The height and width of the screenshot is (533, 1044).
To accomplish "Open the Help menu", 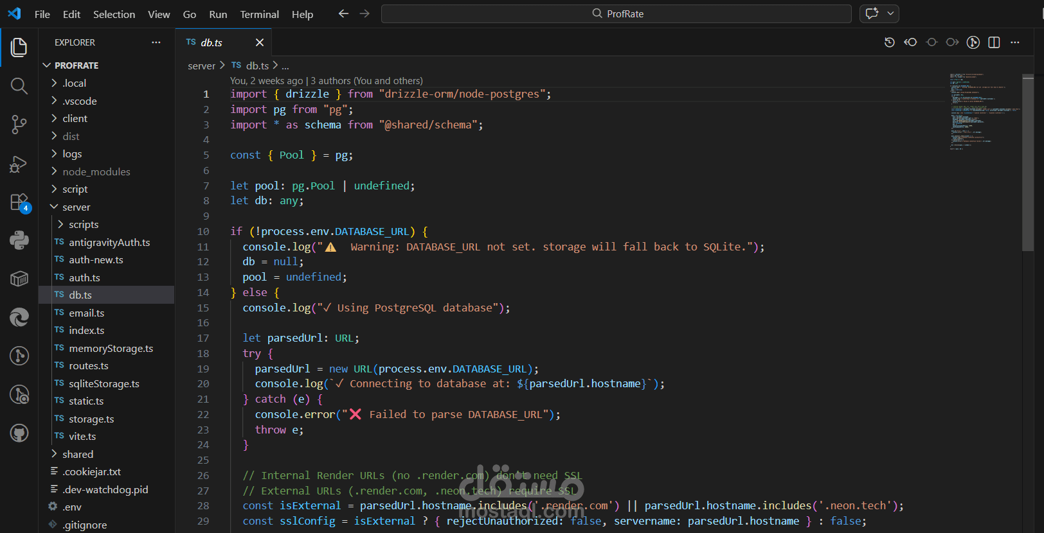I will (302, 14).
